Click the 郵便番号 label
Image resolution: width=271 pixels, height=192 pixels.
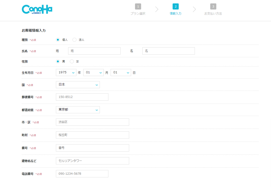coord(28,97)
